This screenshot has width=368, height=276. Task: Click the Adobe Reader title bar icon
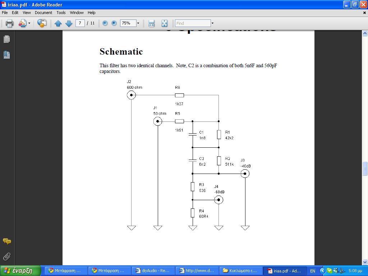(x=4, y=4)
